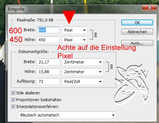
Task: Click the Dokumentgröße: group label
Action: pyautogui.click(x=34, y=52)
